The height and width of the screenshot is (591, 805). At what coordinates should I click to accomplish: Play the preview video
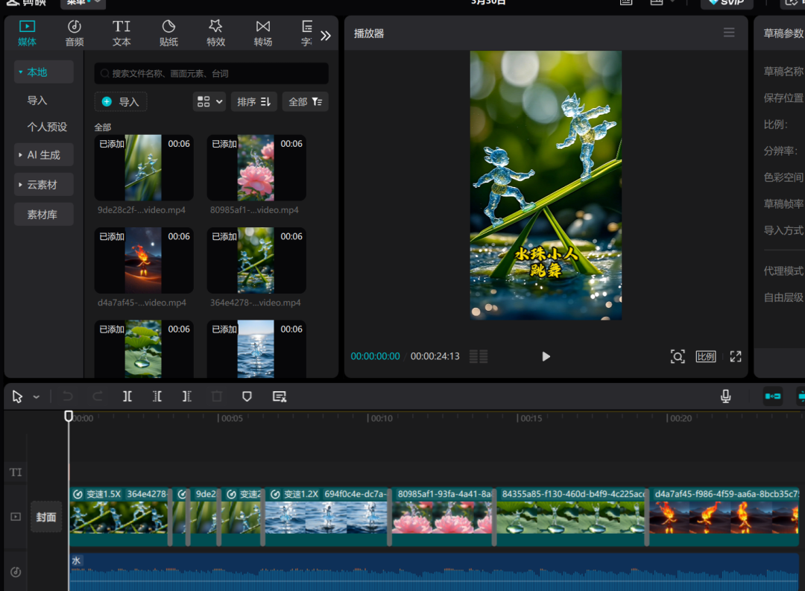pyautogui.click(x=546, y=356)
